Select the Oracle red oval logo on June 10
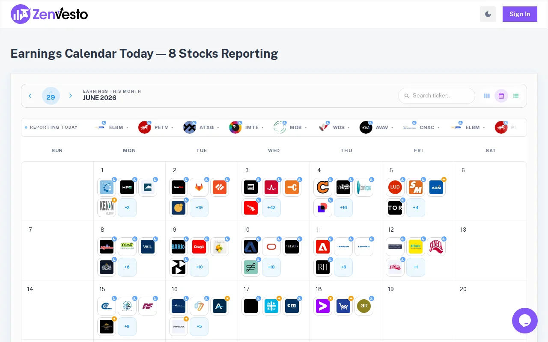The height and width of the screenshot is (342, 548). [x=271, y=247]
